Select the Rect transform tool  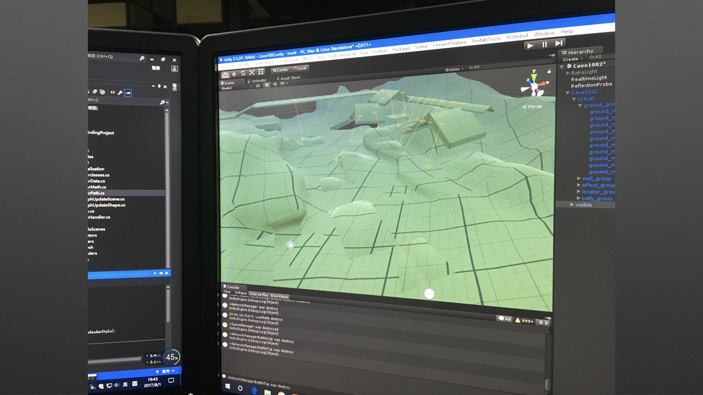coord(261,72)
